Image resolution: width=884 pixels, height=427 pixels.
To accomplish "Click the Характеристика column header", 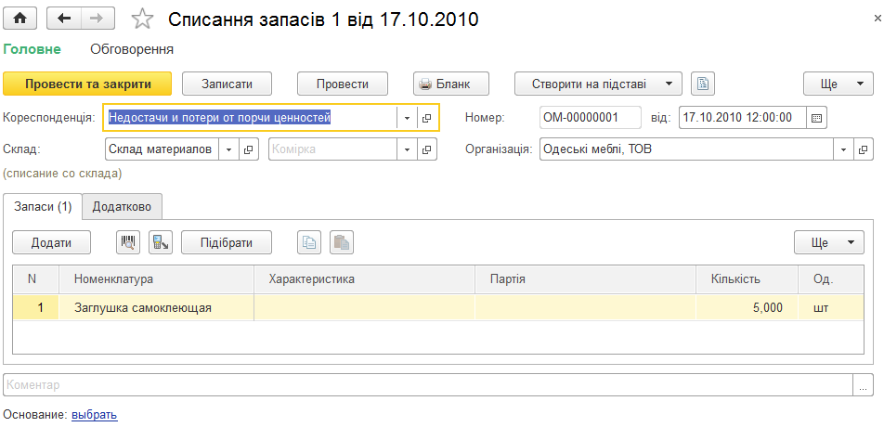I will point(364,278).
